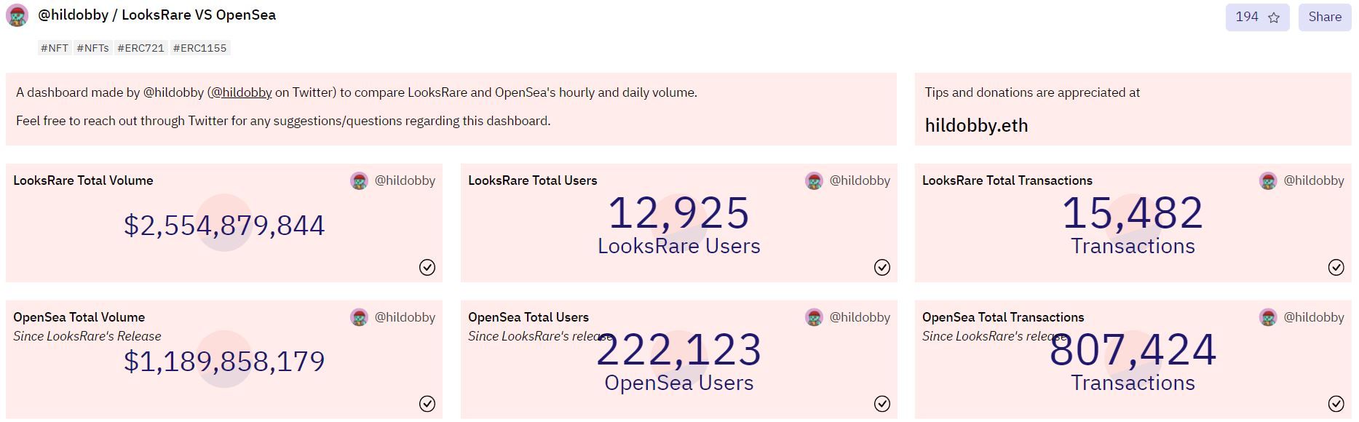Click the hildobby.eth donation address

pyautogui.click(x=976, y=125)
